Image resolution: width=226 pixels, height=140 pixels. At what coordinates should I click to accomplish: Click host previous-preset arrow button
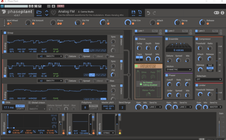tap(30, 6)
